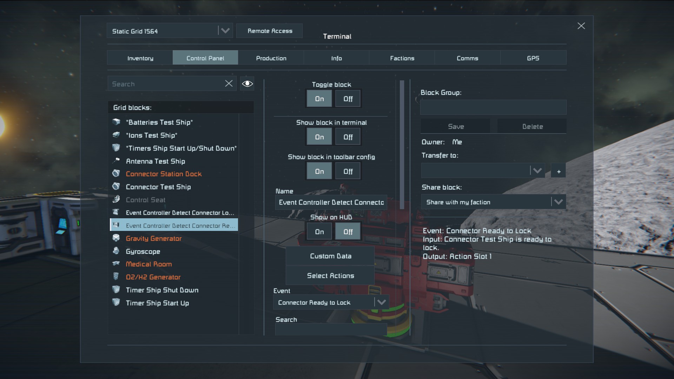Image resolution: width=674 pixels, height=379 pixels.
Task: Click the Control Seat icon
Action: point(116,199)
